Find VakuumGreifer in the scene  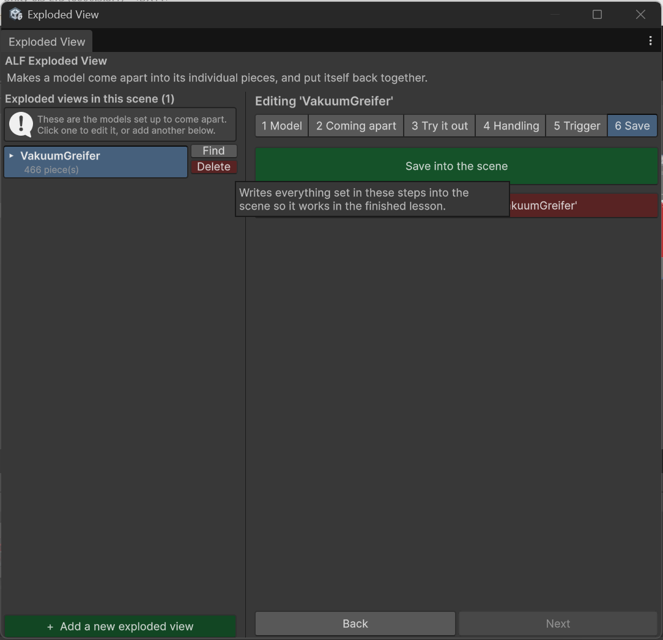pos(213,151)
